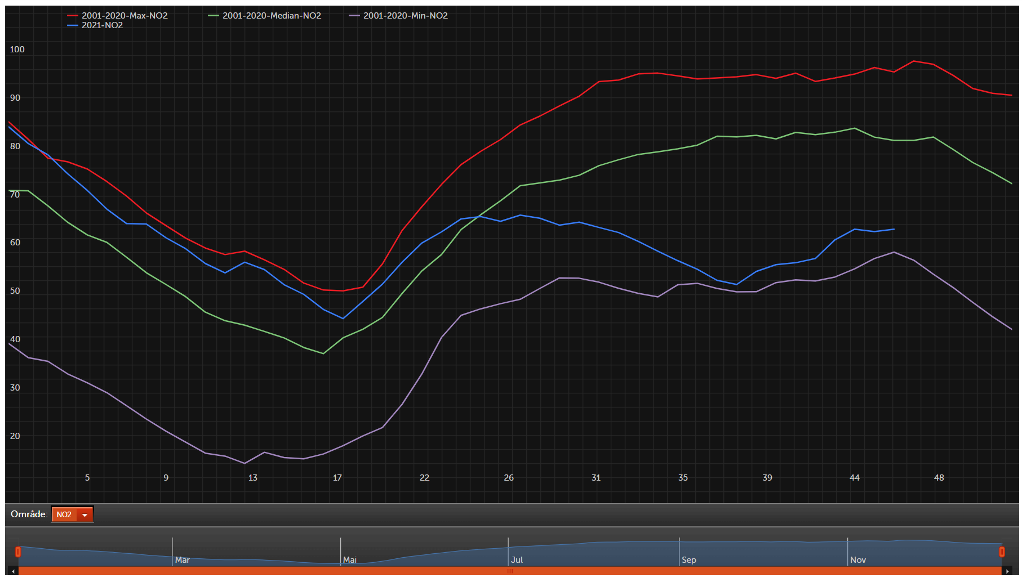The image size is (1022, 578).
Task: Toggle the 2001-2020-Min-NO2 legend series
Action: coord(398,16)
